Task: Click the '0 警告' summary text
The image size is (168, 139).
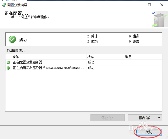Action: [x=134, y=42]
